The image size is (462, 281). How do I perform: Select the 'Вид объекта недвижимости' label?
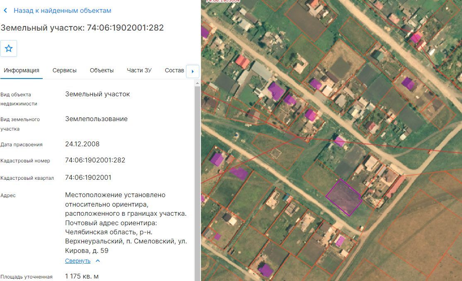click(x=19, y=99)
